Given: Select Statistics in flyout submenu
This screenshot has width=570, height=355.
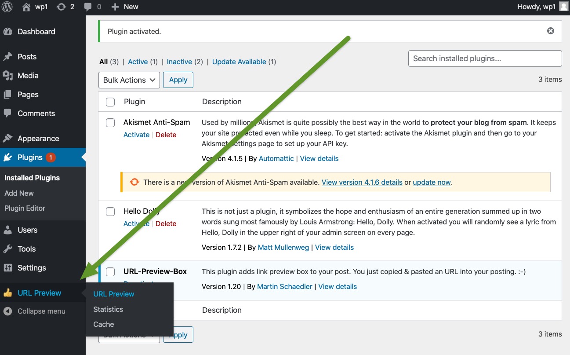Looking at the screenshot, I should point(108,309).
